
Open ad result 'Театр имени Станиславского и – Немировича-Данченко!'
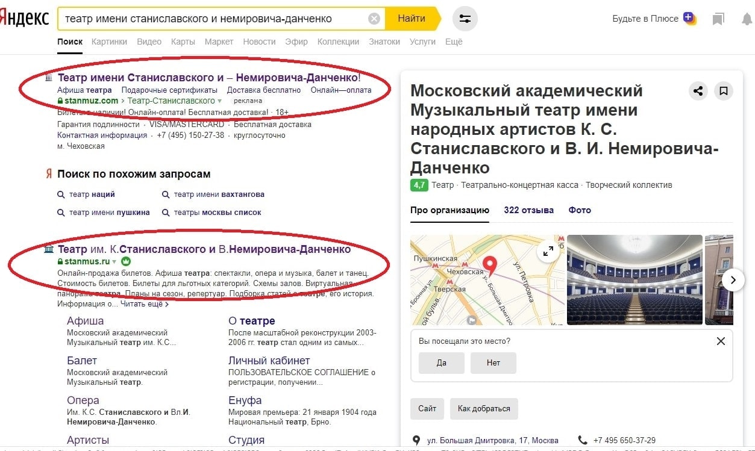coord(209,78)
